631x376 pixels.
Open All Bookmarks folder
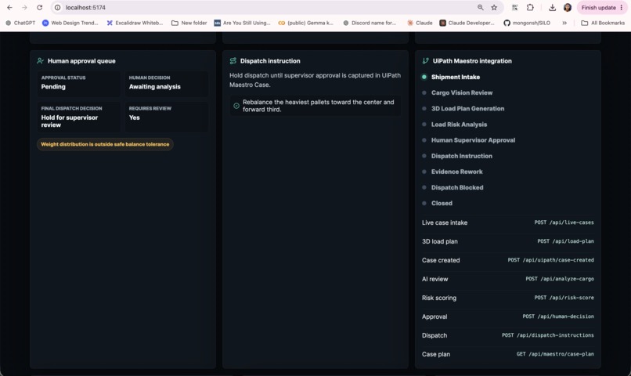tap(603, 23)
